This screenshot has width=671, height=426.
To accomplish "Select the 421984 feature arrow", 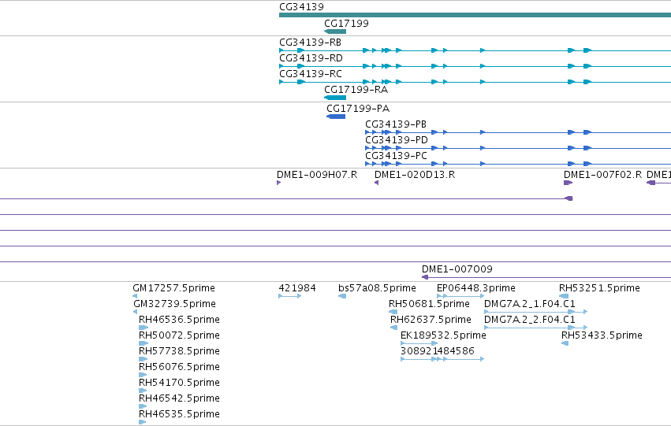I will 289,296.
